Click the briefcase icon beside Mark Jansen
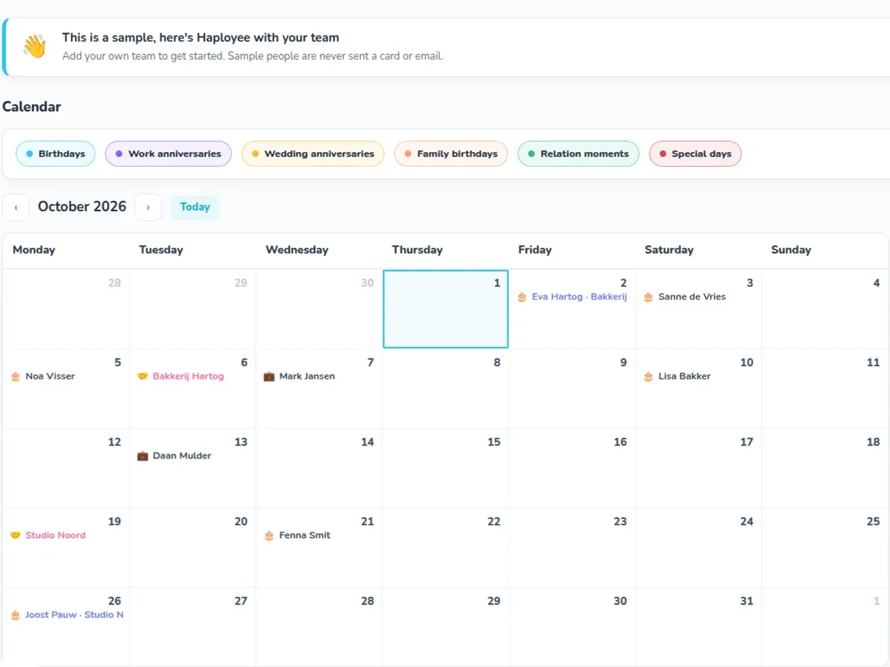Image resolution: width=890 pixels, height=667 pixels. (269, 377)
